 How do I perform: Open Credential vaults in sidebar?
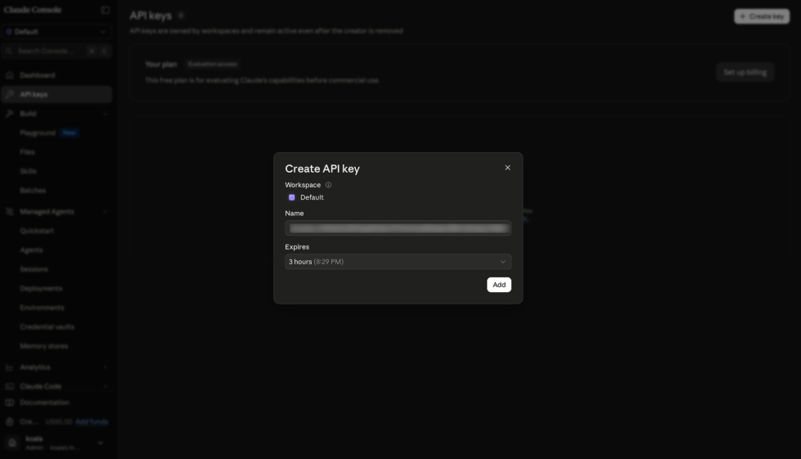click(x=47, y=326)
